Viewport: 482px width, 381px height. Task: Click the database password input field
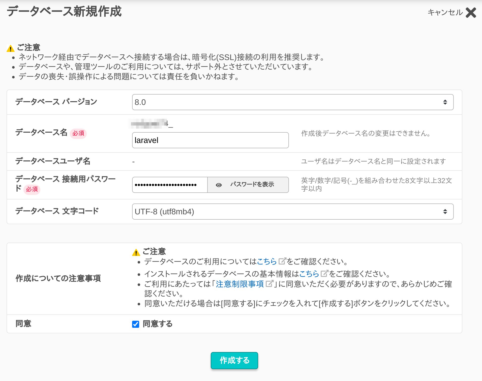point(170,185)
